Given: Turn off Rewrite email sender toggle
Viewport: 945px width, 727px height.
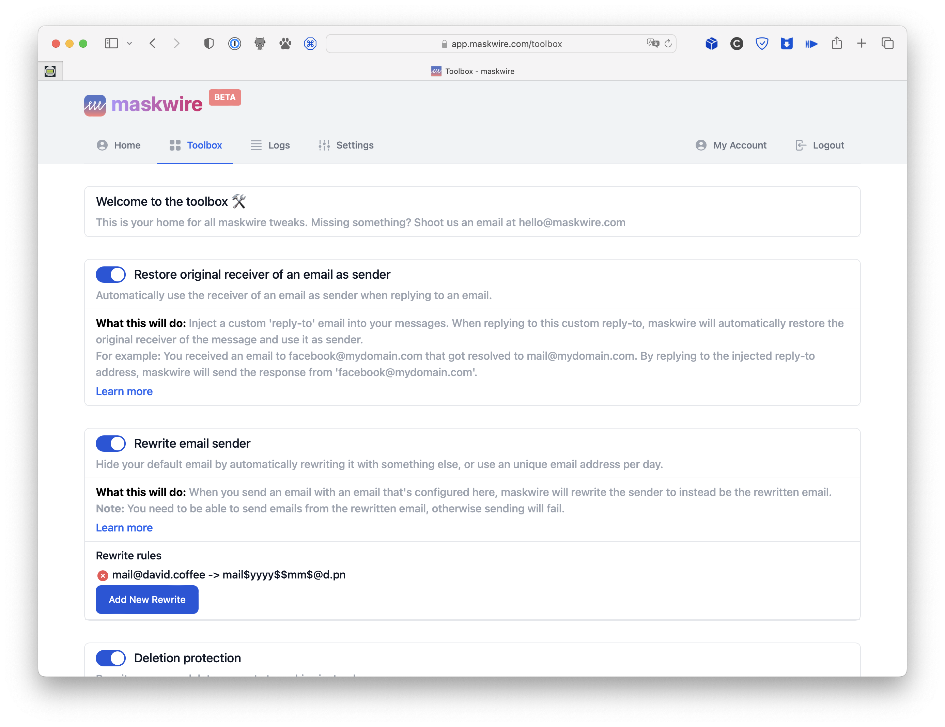Looking at the screenshot, I should click(111, 444).
